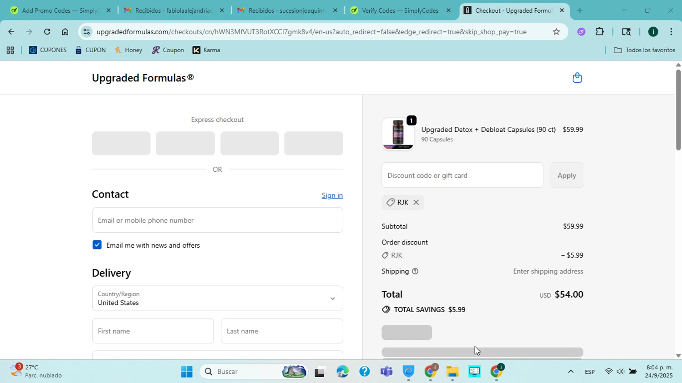Open the shopping bag cart icon
Viewport: 682px width, 383px height.
click(x=577, y=78)
